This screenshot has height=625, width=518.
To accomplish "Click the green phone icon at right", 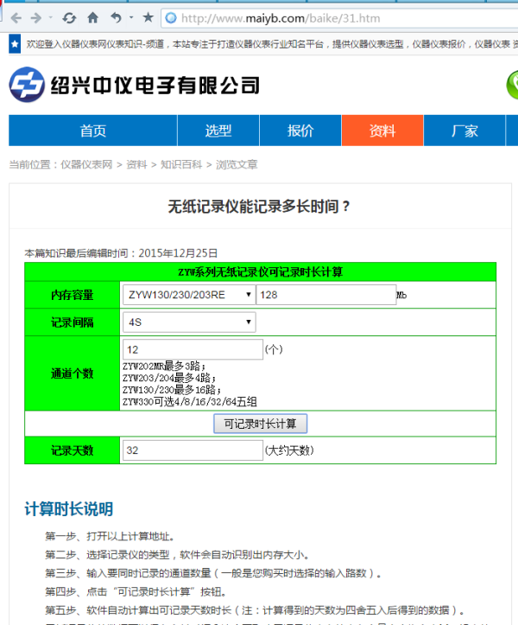I will pos(513,85).
